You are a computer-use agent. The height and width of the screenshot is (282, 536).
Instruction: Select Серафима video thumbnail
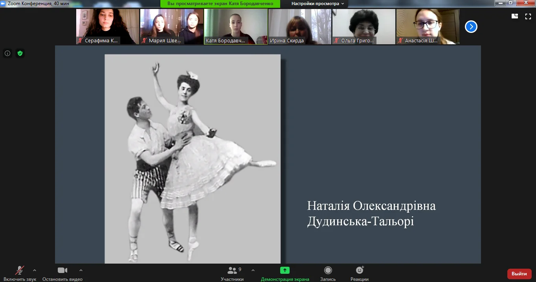(x=108, y=26)
